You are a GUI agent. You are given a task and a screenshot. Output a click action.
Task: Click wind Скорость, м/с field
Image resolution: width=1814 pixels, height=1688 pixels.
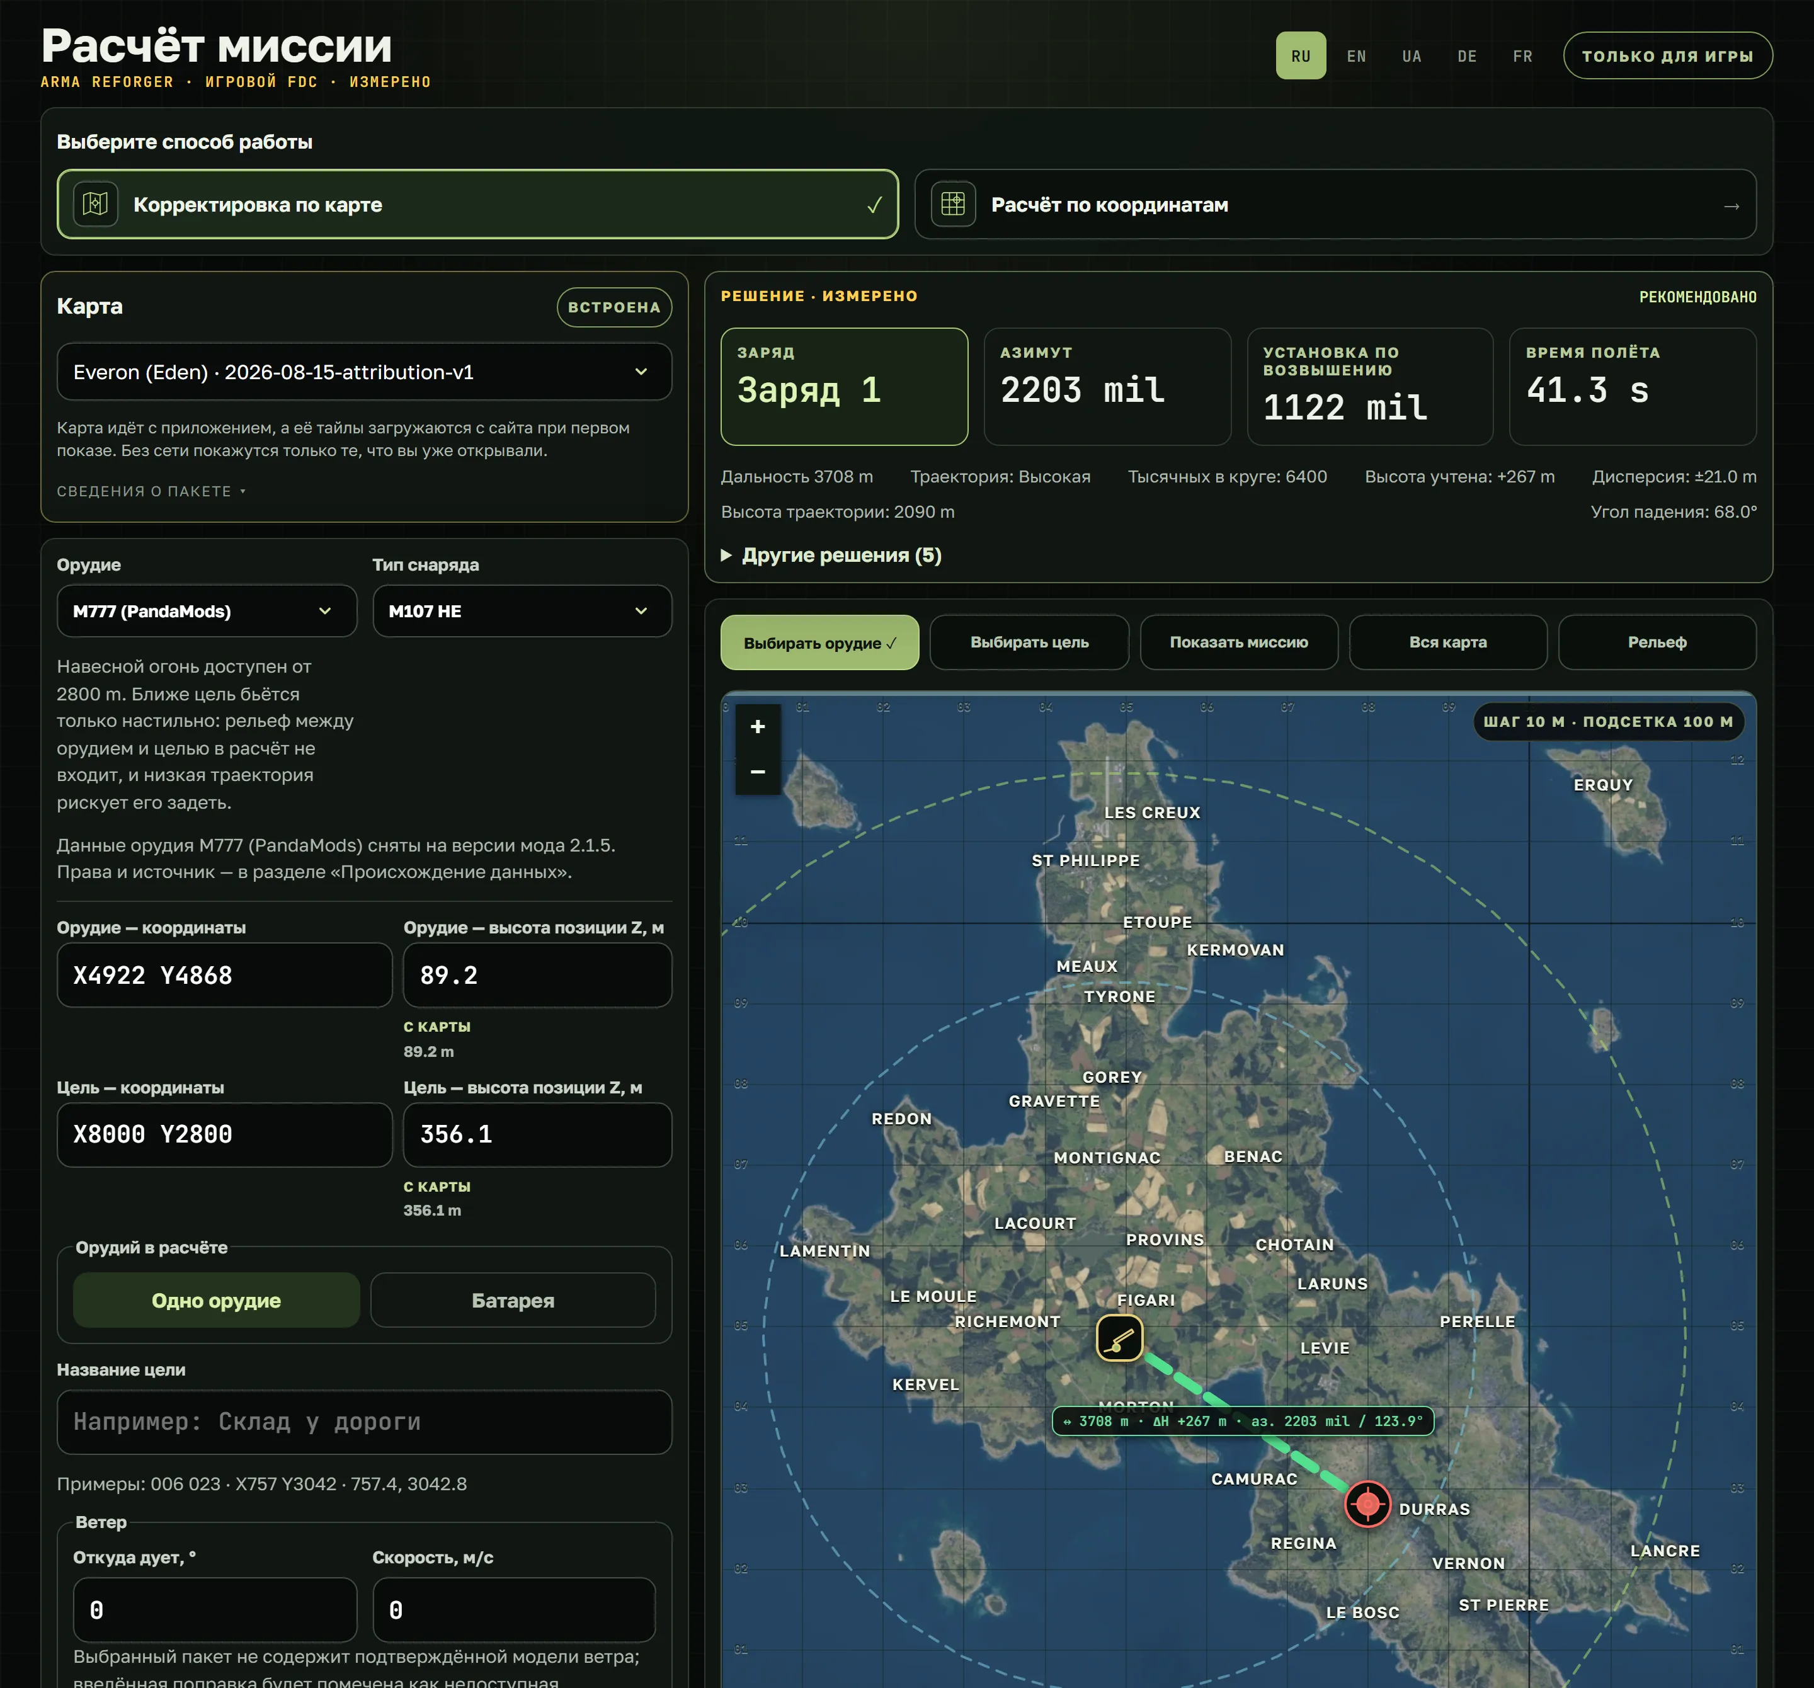[x=514, y=1609]
